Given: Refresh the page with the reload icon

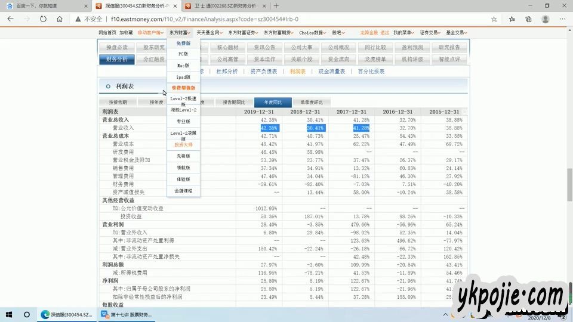Looking at the screenshot, I should [x=43, y=18].
